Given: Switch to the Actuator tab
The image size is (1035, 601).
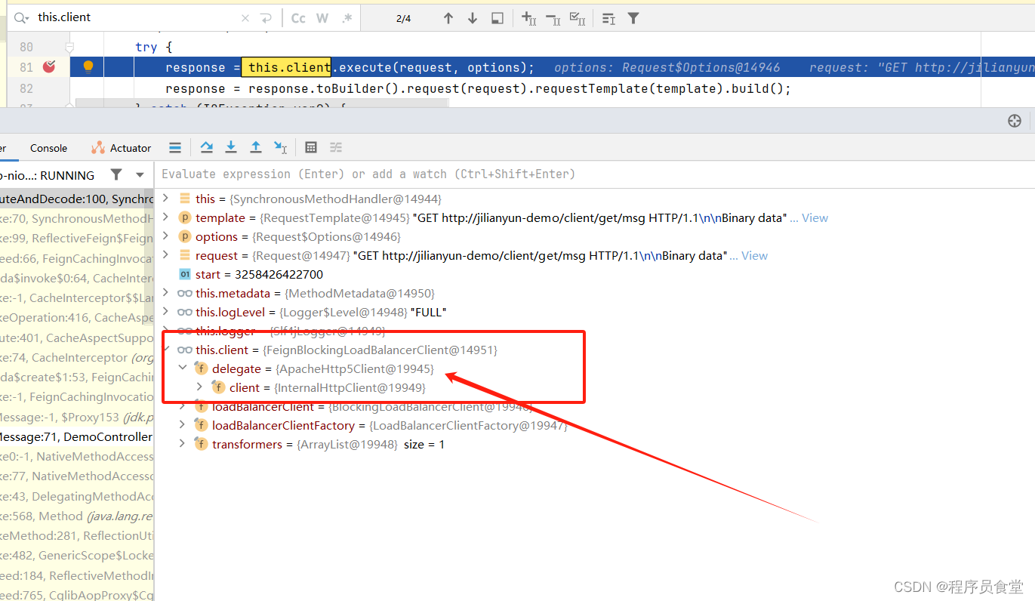Looking at the screenshot, I should [129, 147].
